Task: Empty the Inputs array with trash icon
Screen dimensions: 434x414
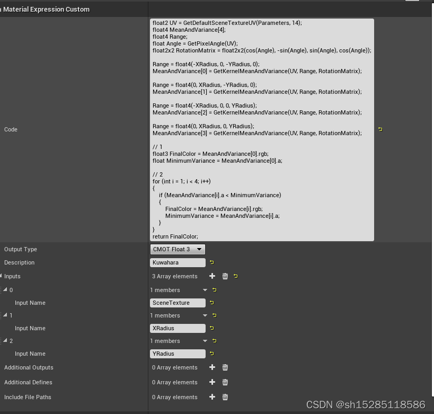Action: [x=225, y=276]
